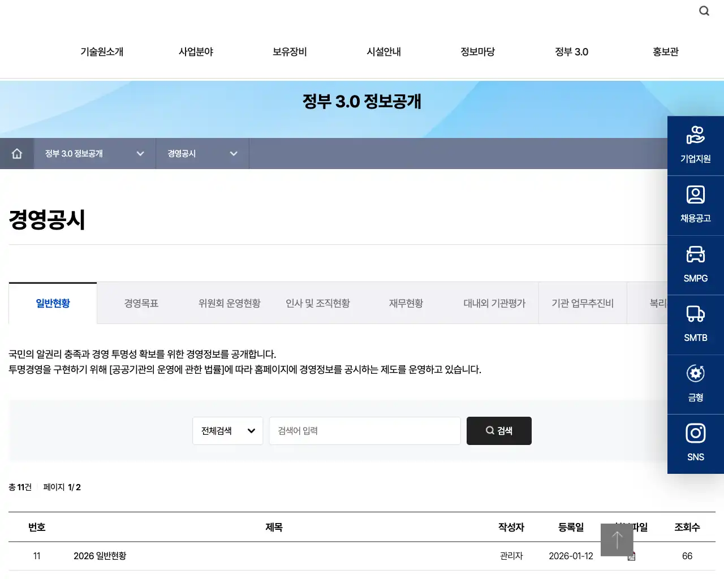Viewport: 724px width, 579px height.
Task: Go home via the breadcrumb house icon
Action: click(17, 153)
